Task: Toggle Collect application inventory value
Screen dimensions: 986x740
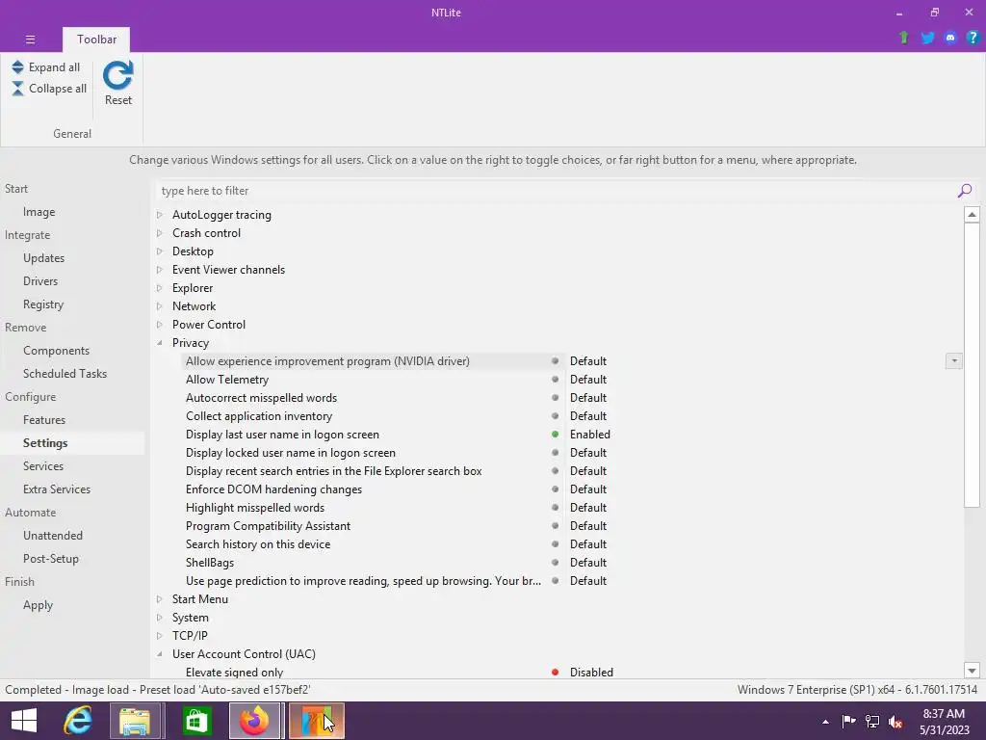Action: point(588,416)
